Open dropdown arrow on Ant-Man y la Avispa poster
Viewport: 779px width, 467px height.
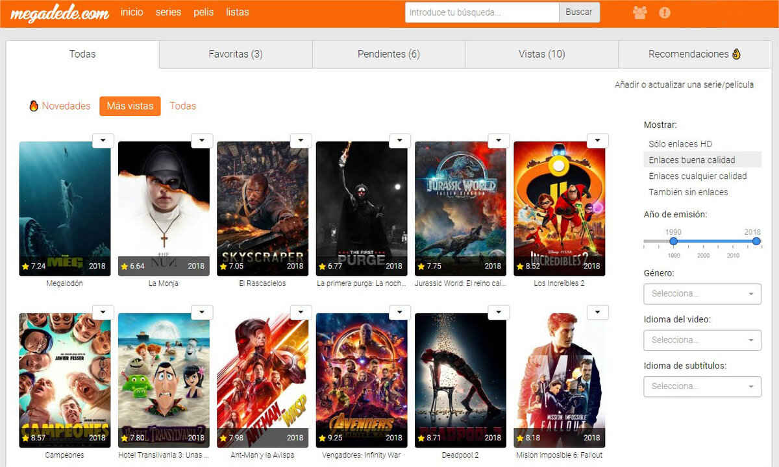[x=301, y=312]
